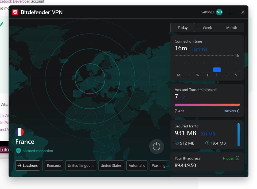
Task: Select the Romania quick location
Action: pyautogui.click(x=54, y=165)
